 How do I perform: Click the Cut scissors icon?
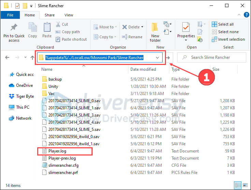(x=58, y=24)
